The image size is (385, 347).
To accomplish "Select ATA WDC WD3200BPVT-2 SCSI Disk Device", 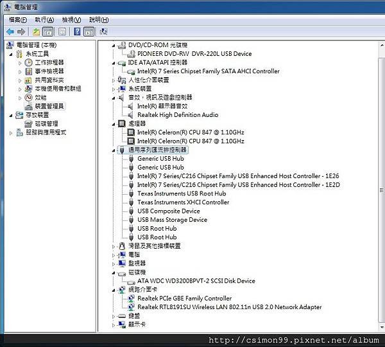I will click(196, 281).
